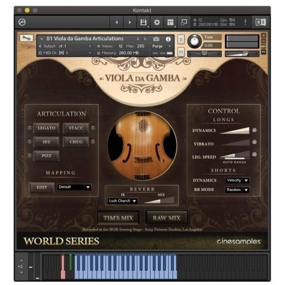Click the exclamation panic button
This screenshot has height=285, width=285.
245,22
